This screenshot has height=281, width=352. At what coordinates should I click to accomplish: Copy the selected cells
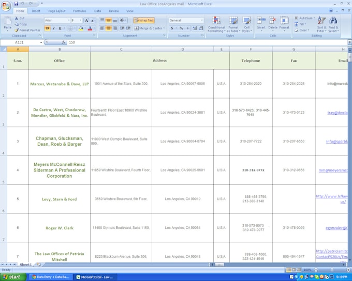[x=21, y=24]
